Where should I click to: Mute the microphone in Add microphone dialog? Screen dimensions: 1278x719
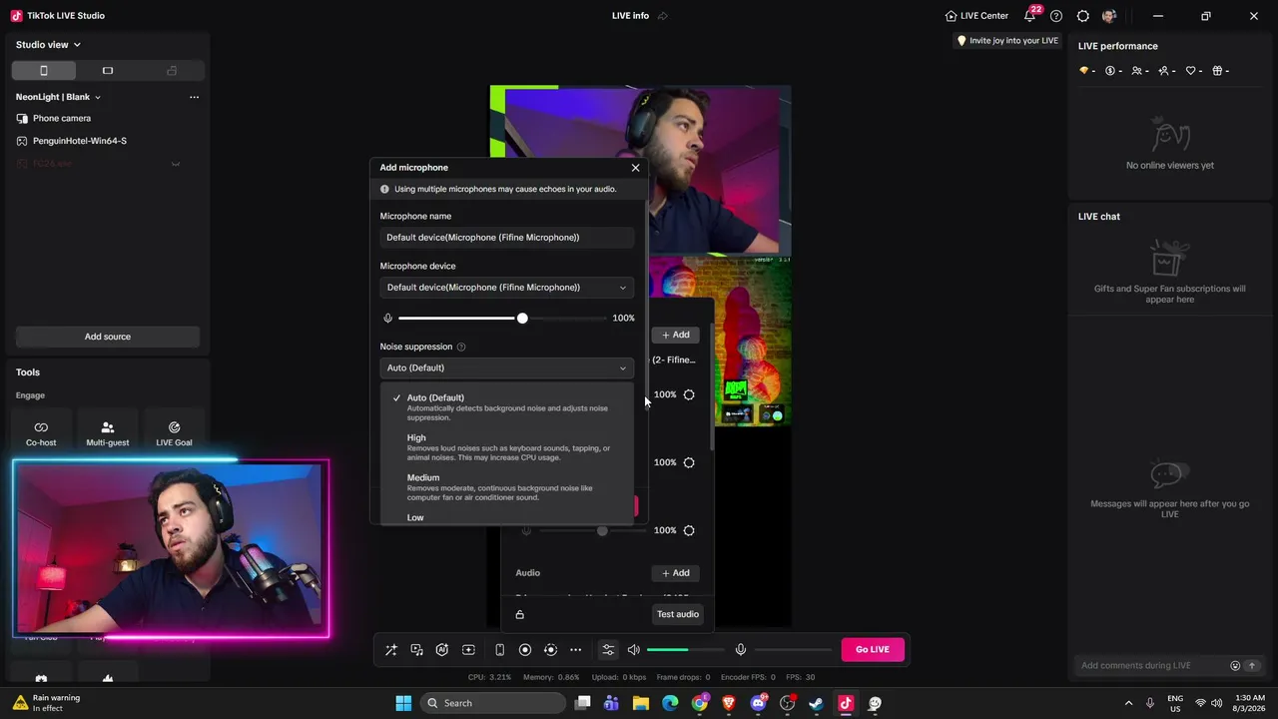387,319
